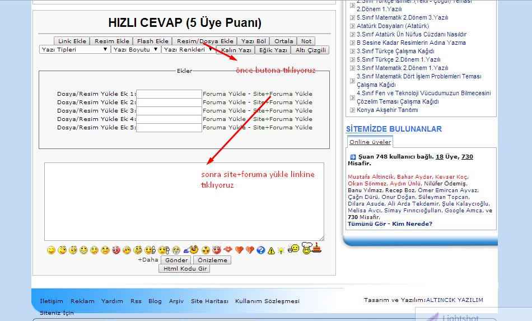532x321 pixels.
Task: Click the Resim/Dosya Ekle button
Action: tap(206, 41)
